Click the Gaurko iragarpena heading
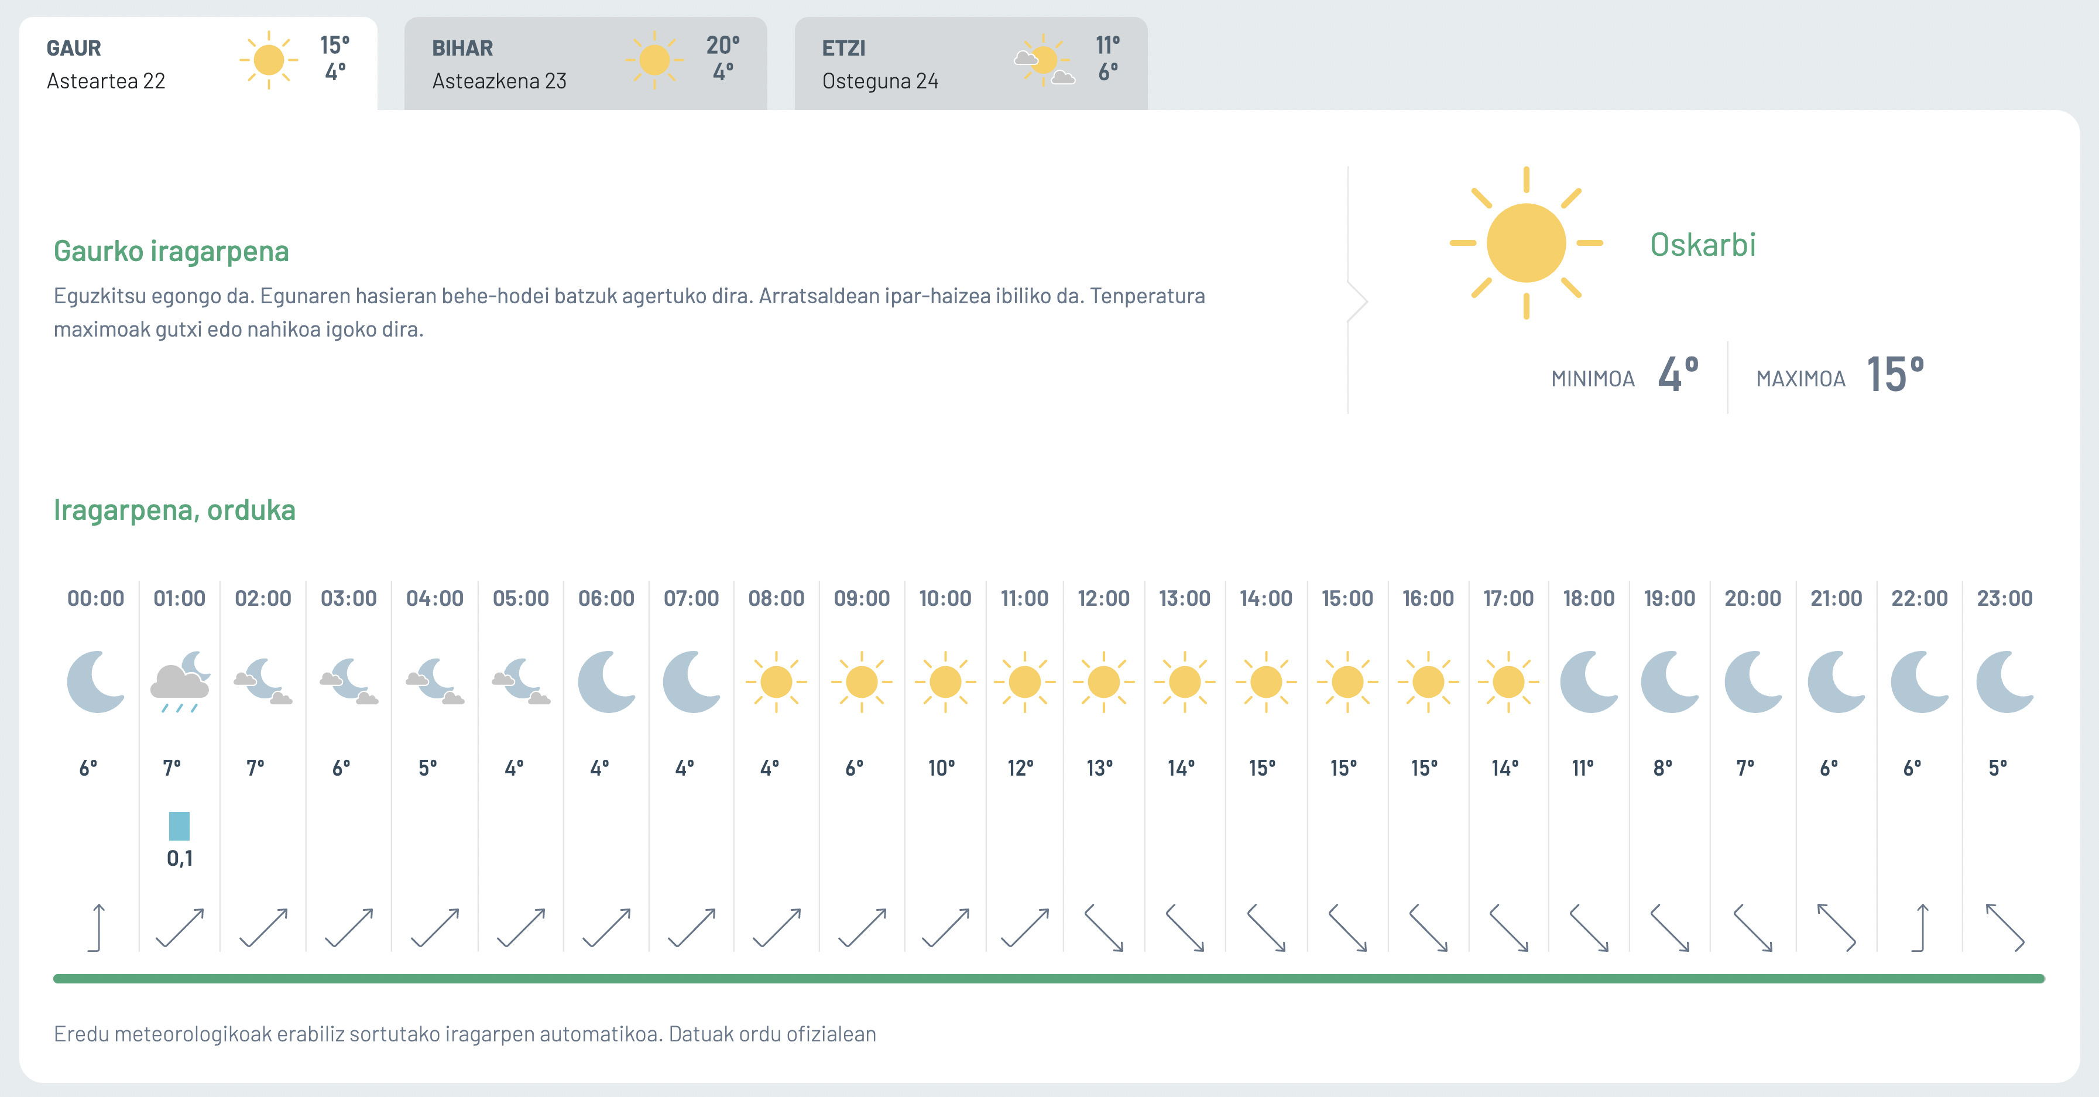 [171, 251]
